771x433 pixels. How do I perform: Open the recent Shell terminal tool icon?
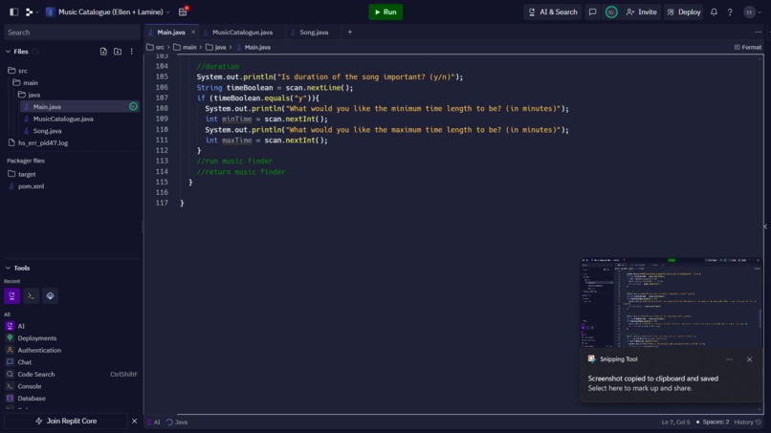tap(31, 296)
